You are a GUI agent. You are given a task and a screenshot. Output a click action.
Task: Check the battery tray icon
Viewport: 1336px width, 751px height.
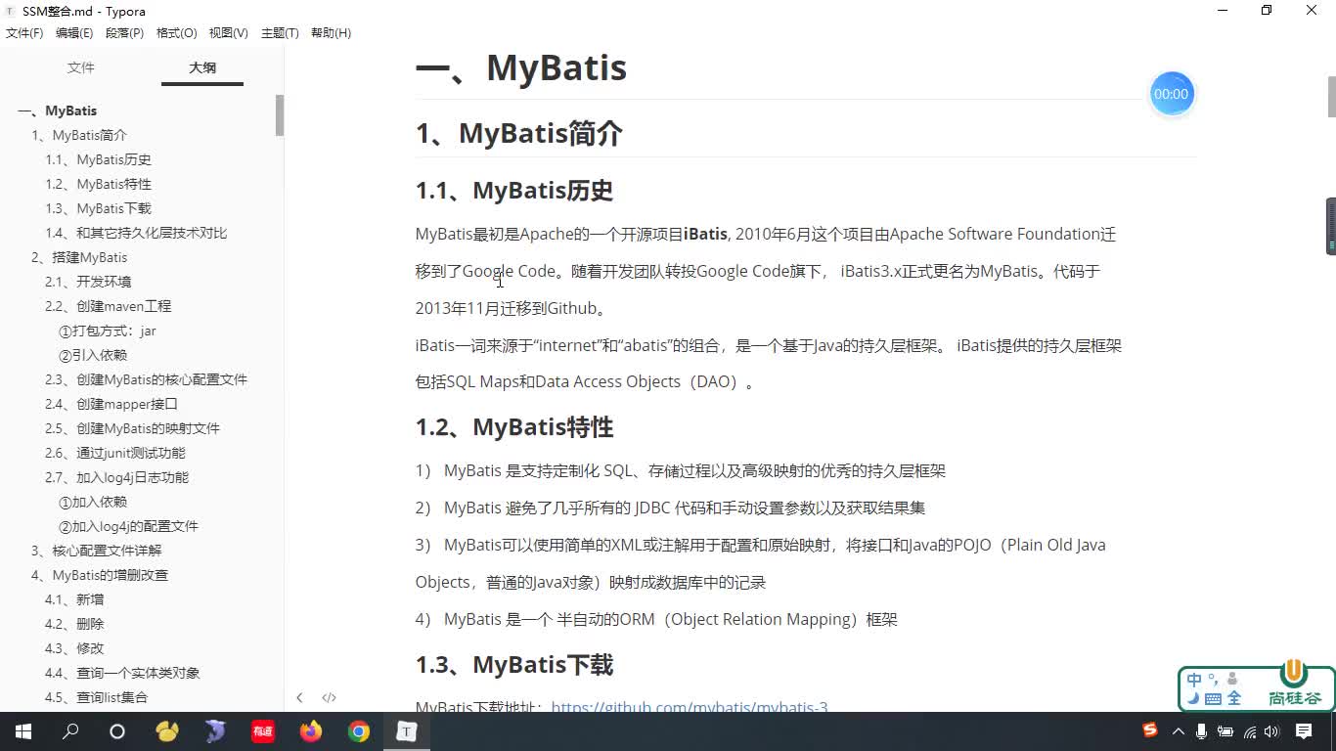pyautogui.click(x=1225, y=731)
